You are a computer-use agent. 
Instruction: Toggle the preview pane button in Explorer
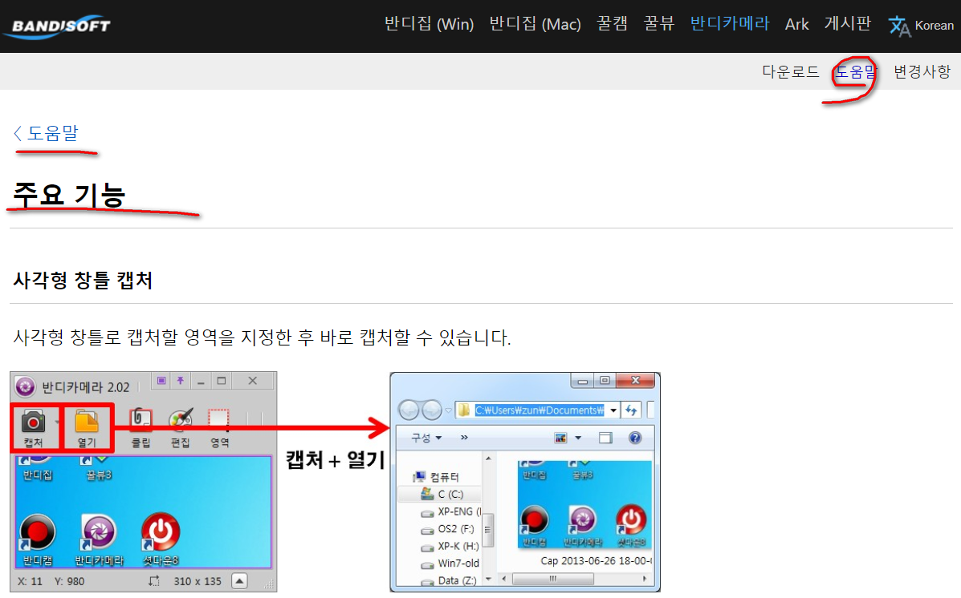605,438
